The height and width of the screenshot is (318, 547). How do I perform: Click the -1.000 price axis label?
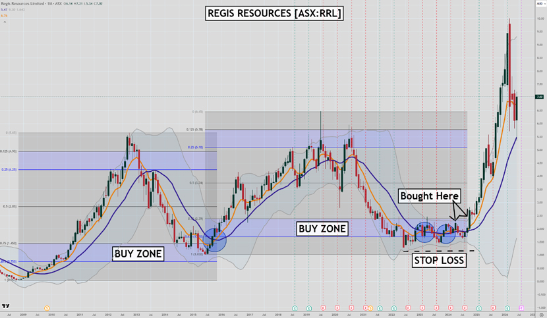click(540, 307)
